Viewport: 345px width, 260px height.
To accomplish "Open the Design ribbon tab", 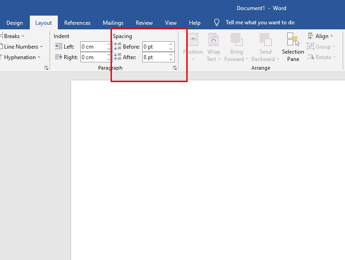I will point(15,23).
